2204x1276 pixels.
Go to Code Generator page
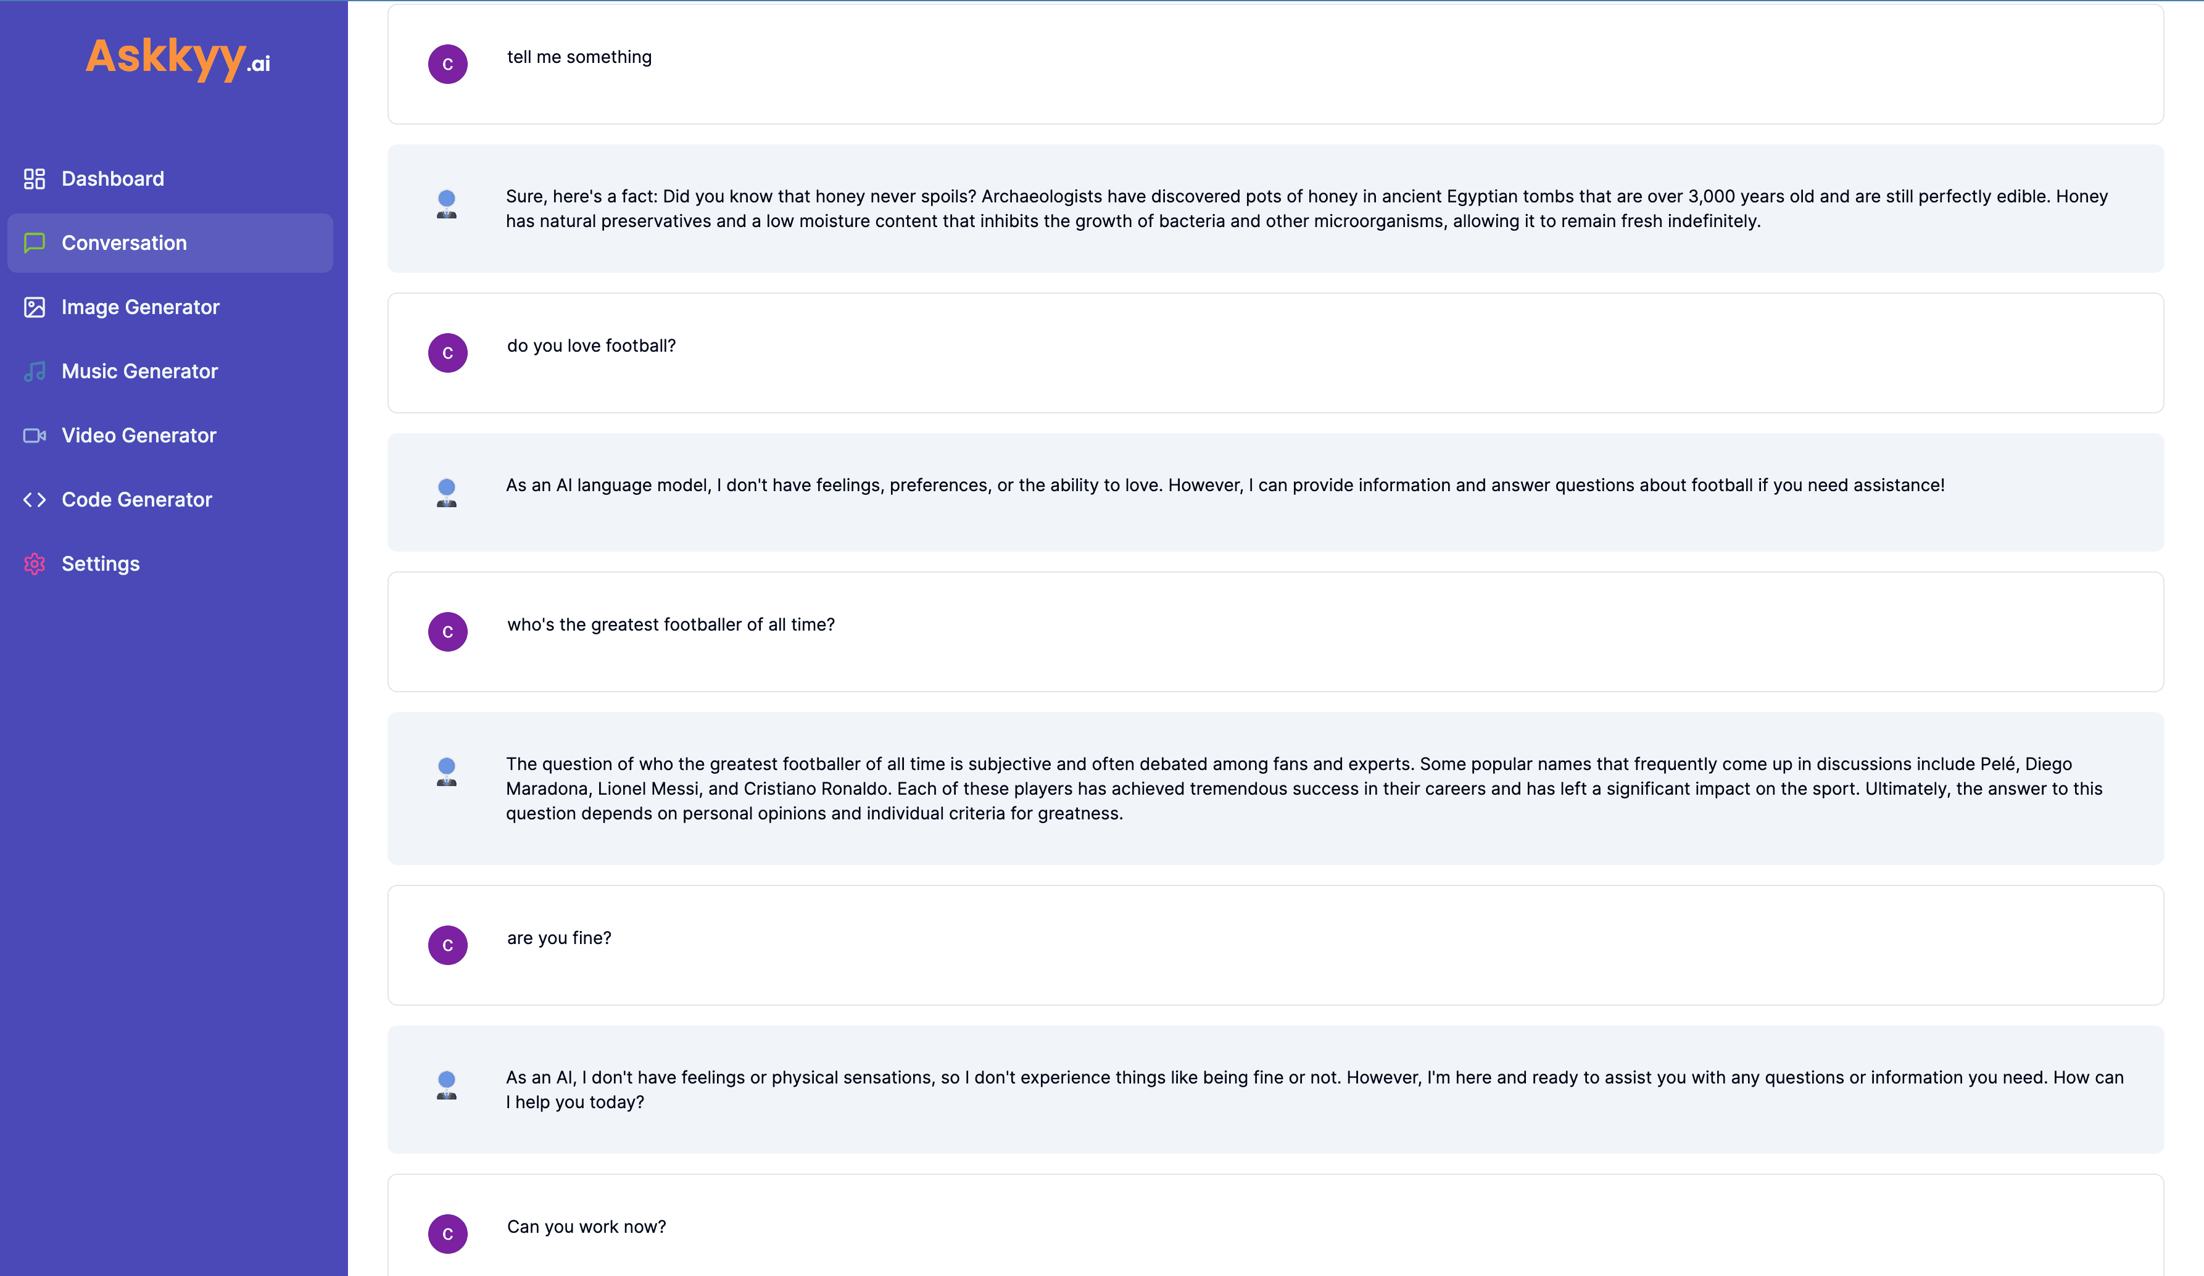tap(136, 499)
